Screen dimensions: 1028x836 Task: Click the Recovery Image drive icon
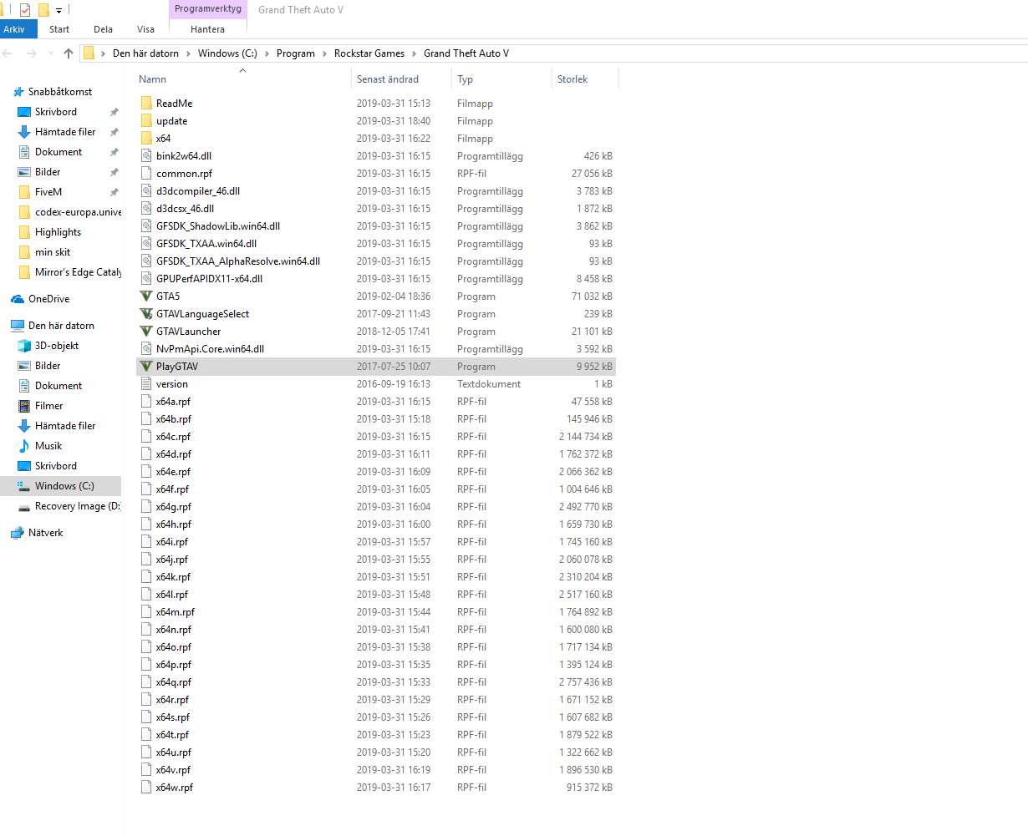pos(24,506)
